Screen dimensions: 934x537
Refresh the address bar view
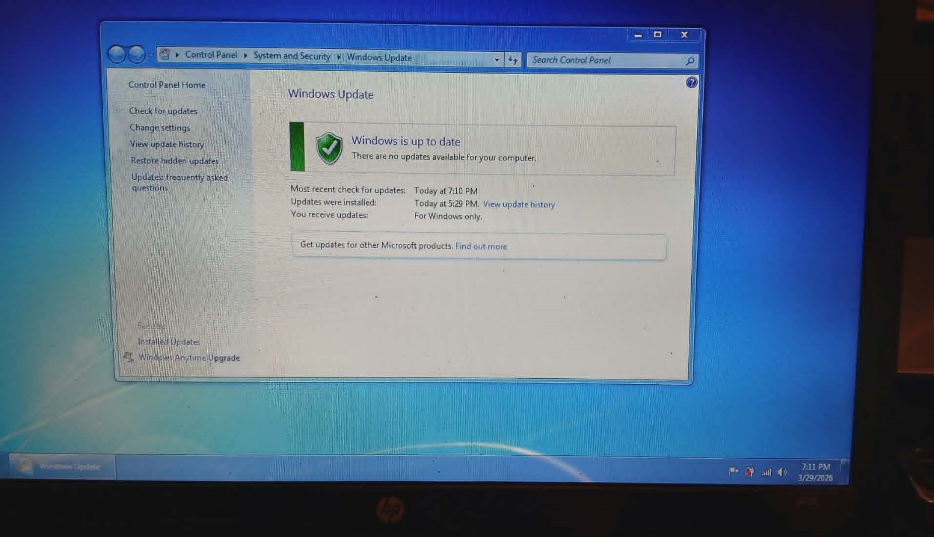tap(513, 60)
